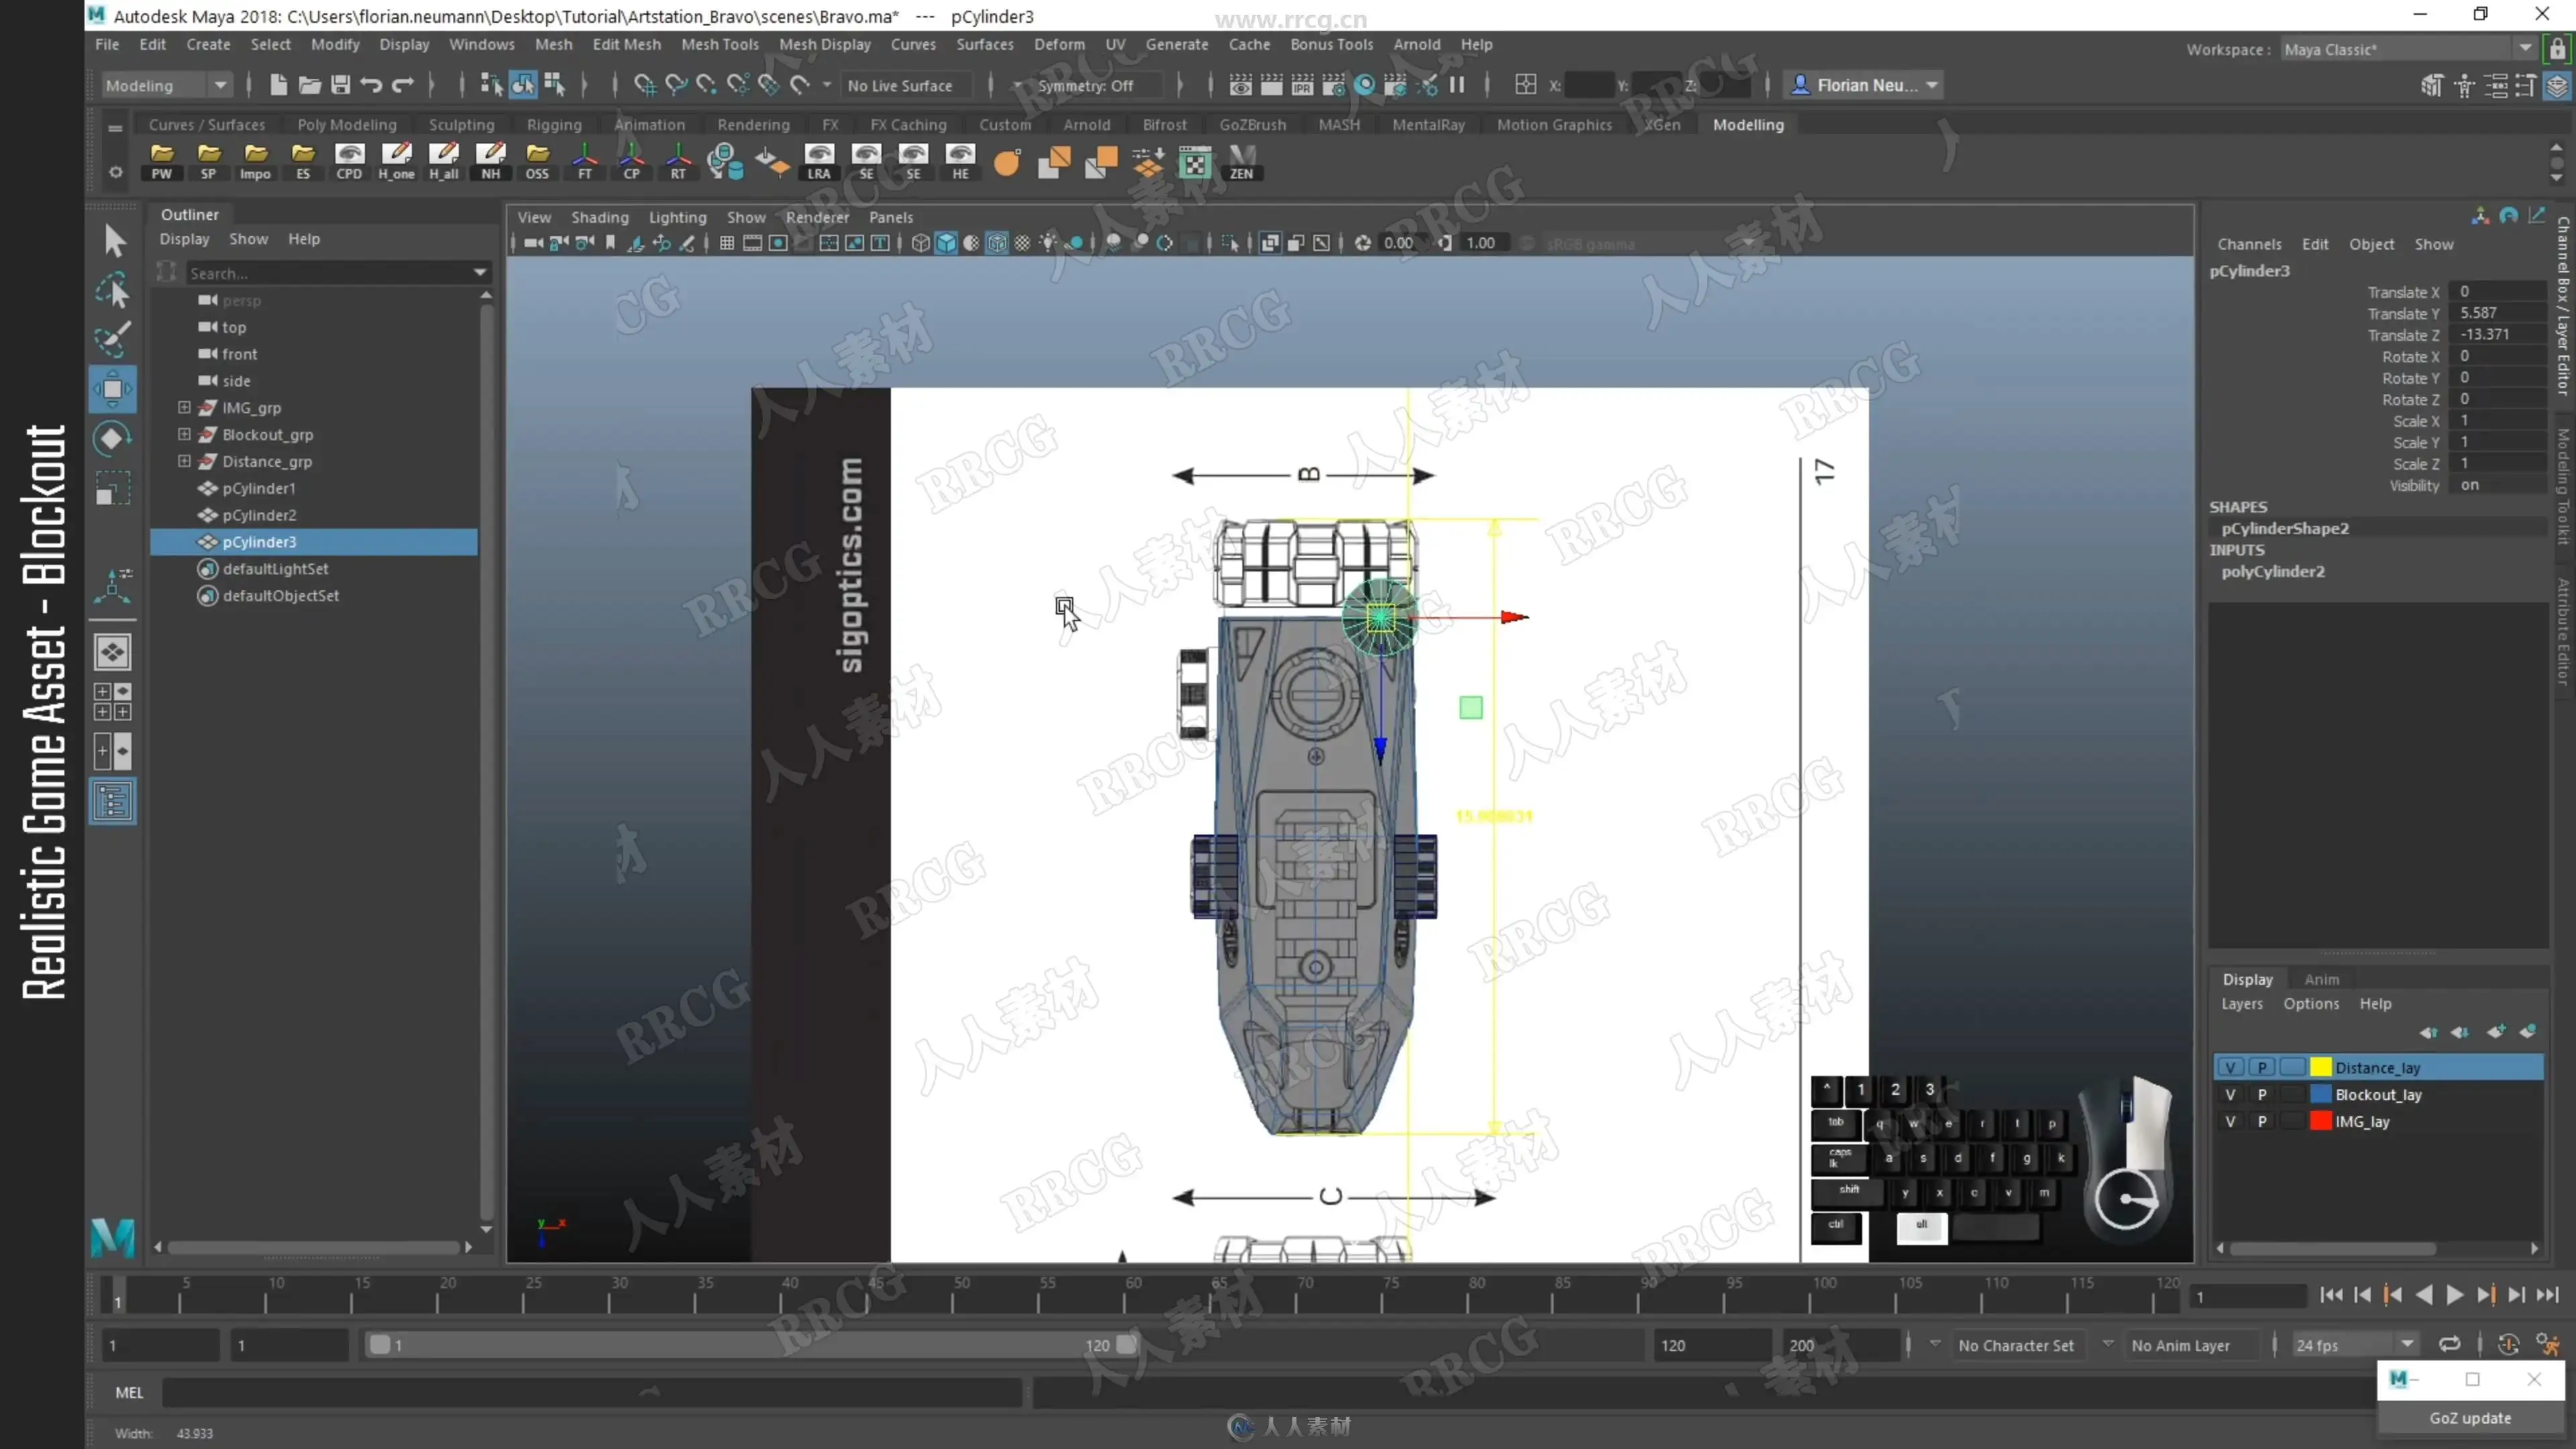Toggle the workspace lock icon

(2558, 49)
